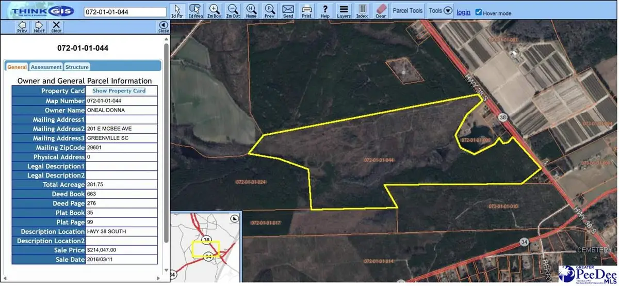Activate the Zoom Box tool
This screenshot has width=619, height=286.
(x=215, y=10)
